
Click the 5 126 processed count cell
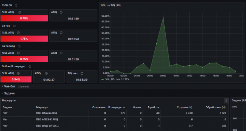tap(210, 113)
